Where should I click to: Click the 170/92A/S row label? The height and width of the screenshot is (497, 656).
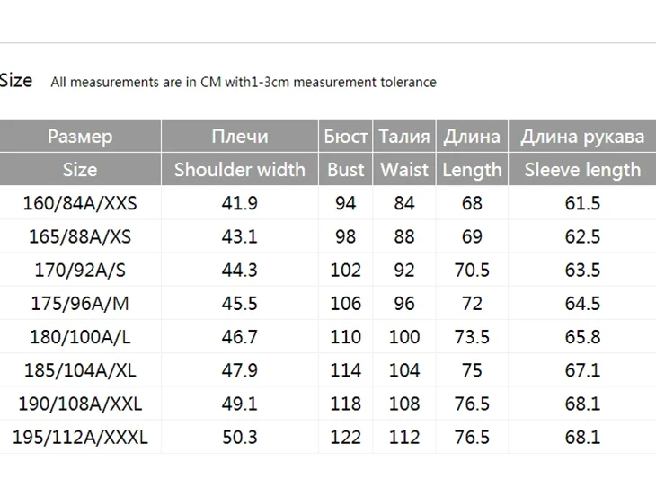[x=80, y=271]
